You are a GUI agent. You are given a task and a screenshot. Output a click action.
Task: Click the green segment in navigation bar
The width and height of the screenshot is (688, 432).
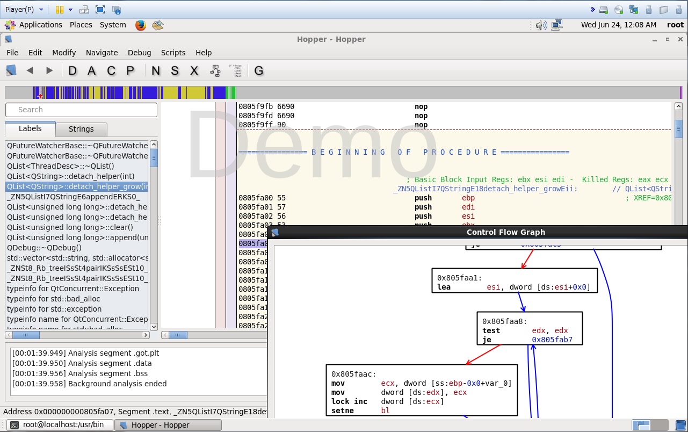click(231, 92)
